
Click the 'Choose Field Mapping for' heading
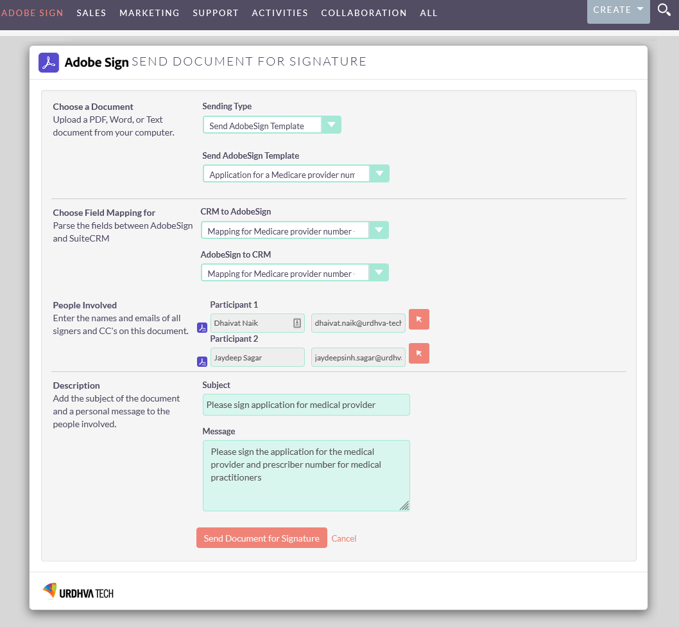pos(104,213)
